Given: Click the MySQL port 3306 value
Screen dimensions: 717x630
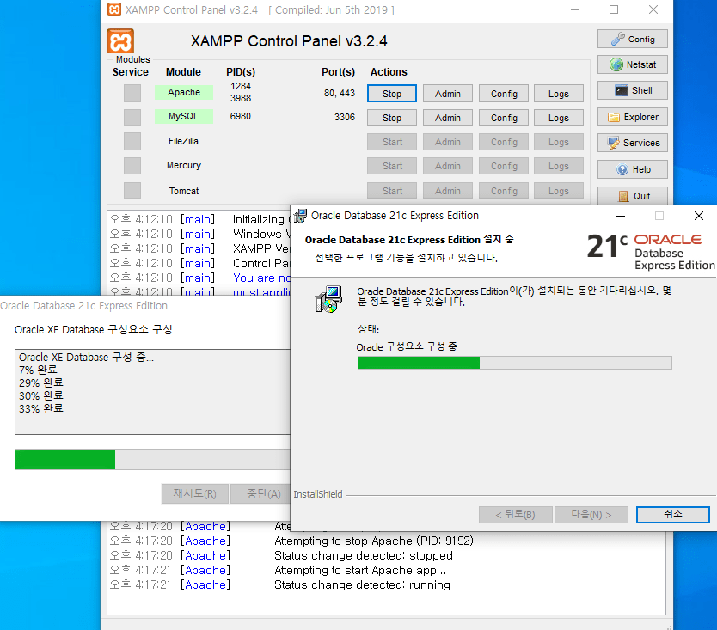Looking at the screenshot, I should [345, 117].
